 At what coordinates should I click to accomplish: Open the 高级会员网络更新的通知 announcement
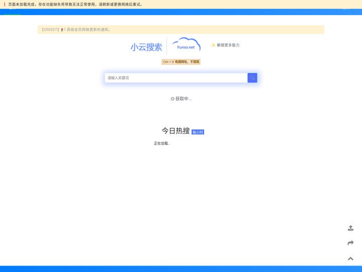pos(88,30)
